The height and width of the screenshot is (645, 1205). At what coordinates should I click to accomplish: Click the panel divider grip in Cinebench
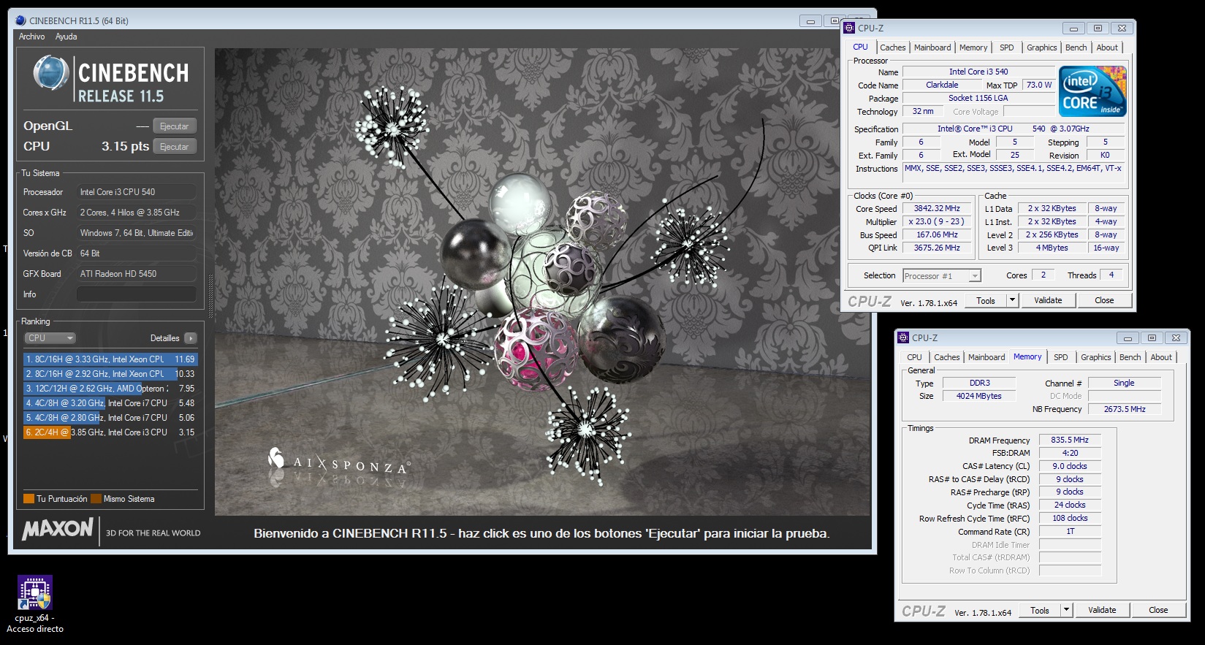210,296
